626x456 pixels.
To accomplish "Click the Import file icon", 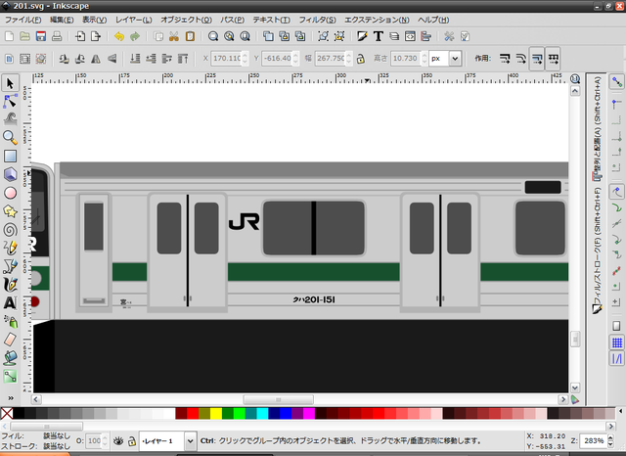I will click(80, 36).
